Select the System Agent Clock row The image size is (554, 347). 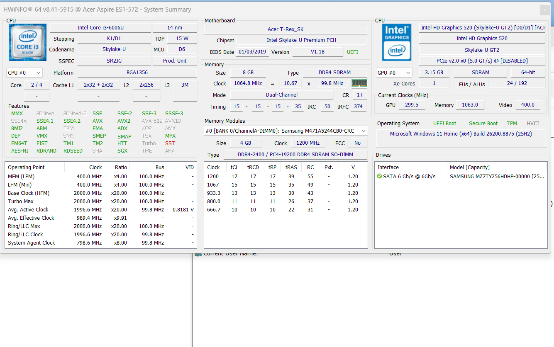coord(101,243)
